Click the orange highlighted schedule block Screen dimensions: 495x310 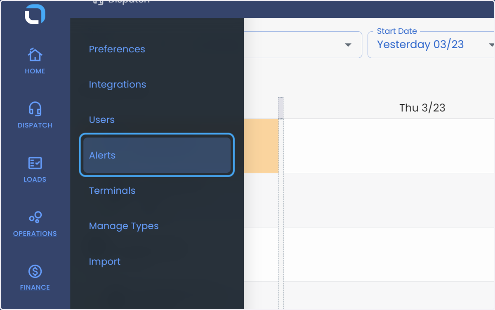[x=261, y=146]
